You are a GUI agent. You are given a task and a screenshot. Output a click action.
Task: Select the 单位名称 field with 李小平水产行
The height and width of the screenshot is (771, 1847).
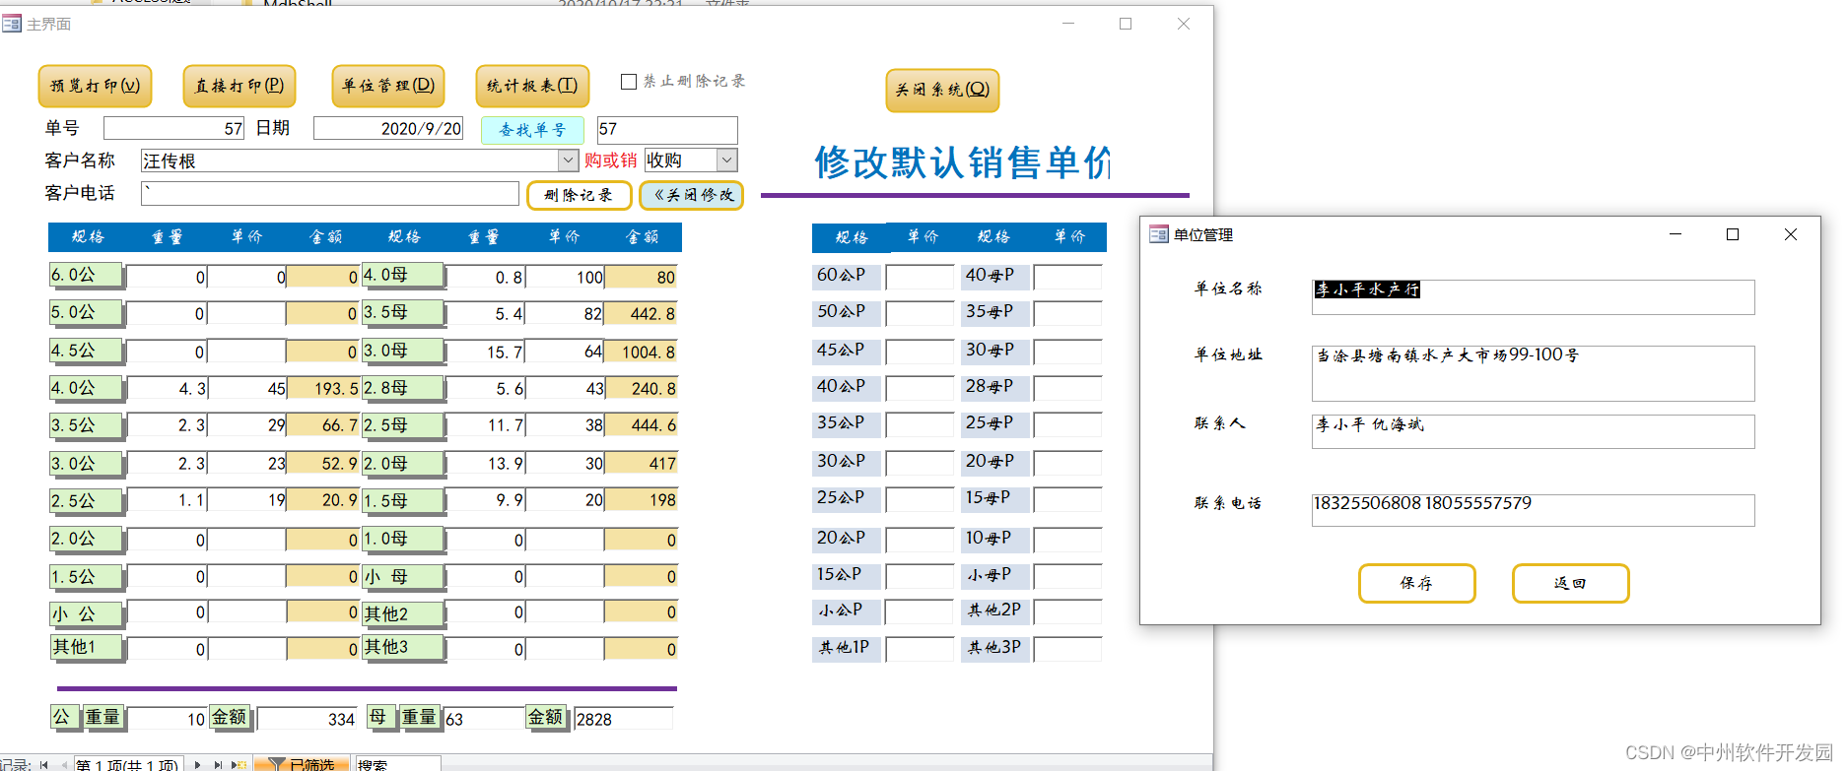1533,297
